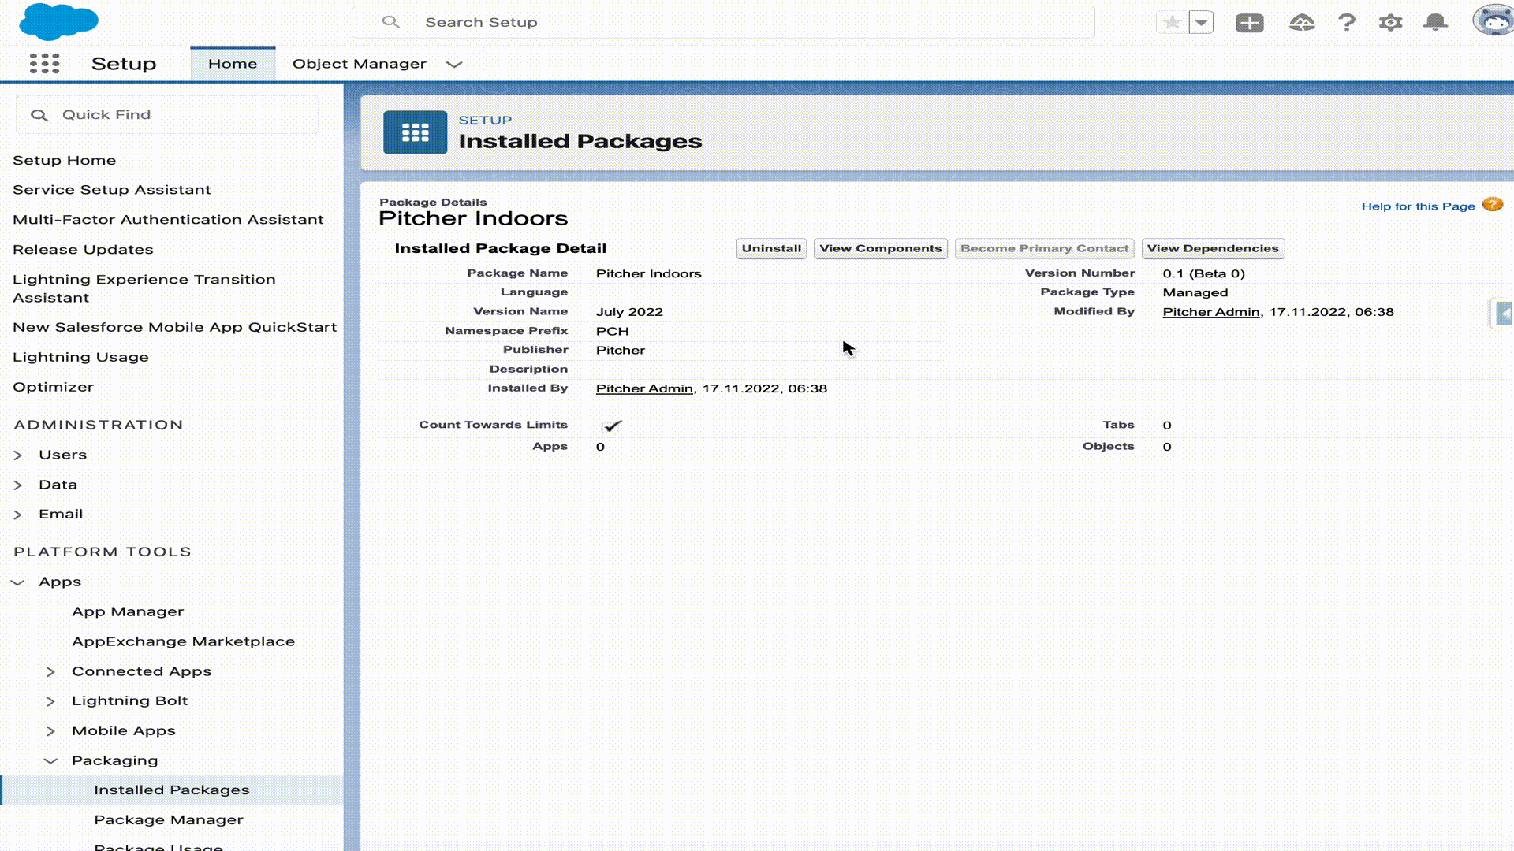Viewport: 1514px width, 851px height.
Task: Open the help question mark icon
Action: [1346, 23]
